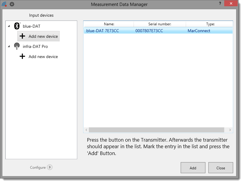The image size is (243, 183).
Task: Collapse the blue-DAT tree node
Action: click(x=9, y=26)
